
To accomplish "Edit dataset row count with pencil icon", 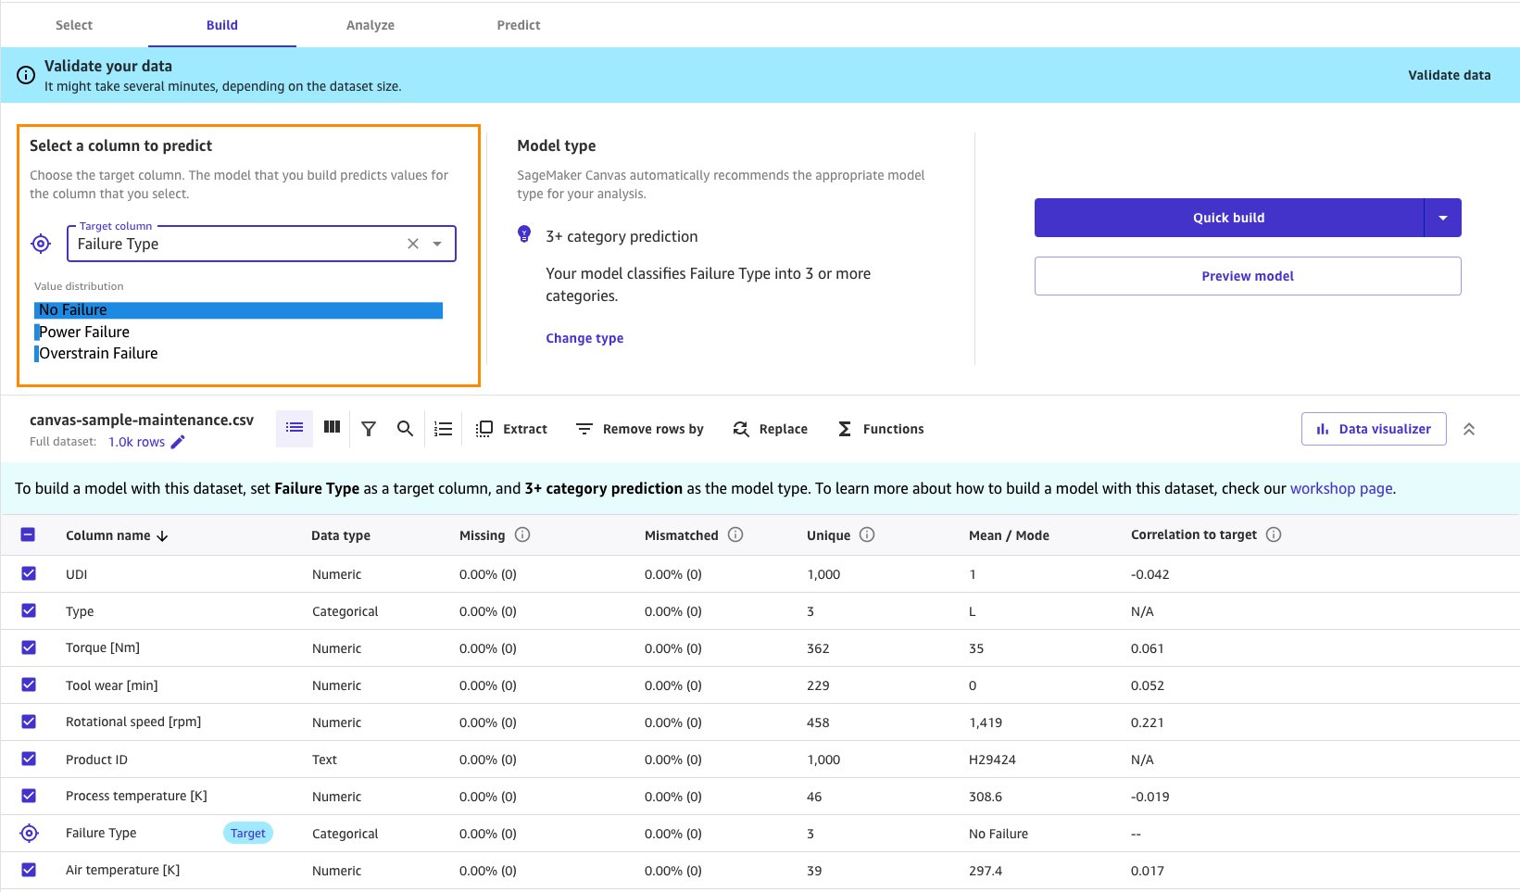I will pyautogui.click(x=178, y=442).
